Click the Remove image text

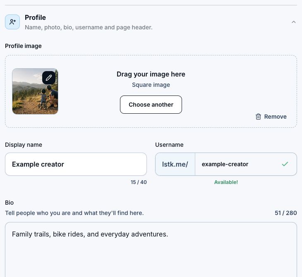click(275, 117)
